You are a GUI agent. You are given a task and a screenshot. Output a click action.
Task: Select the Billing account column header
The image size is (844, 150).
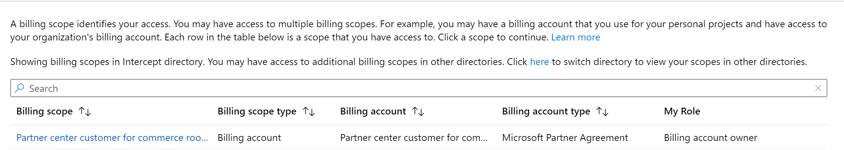(x=373, y=111)
